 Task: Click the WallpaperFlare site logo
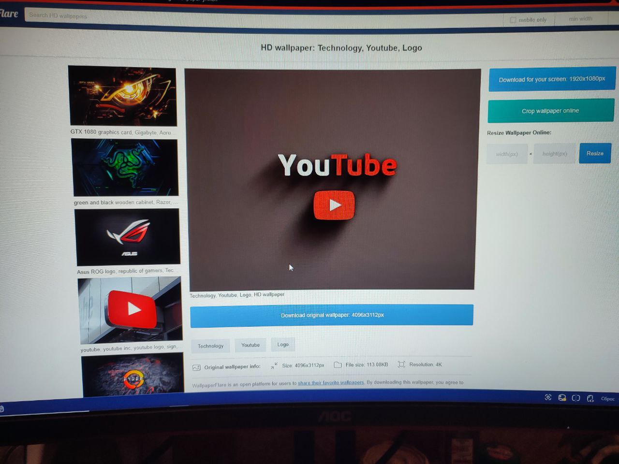coord(9,14)
